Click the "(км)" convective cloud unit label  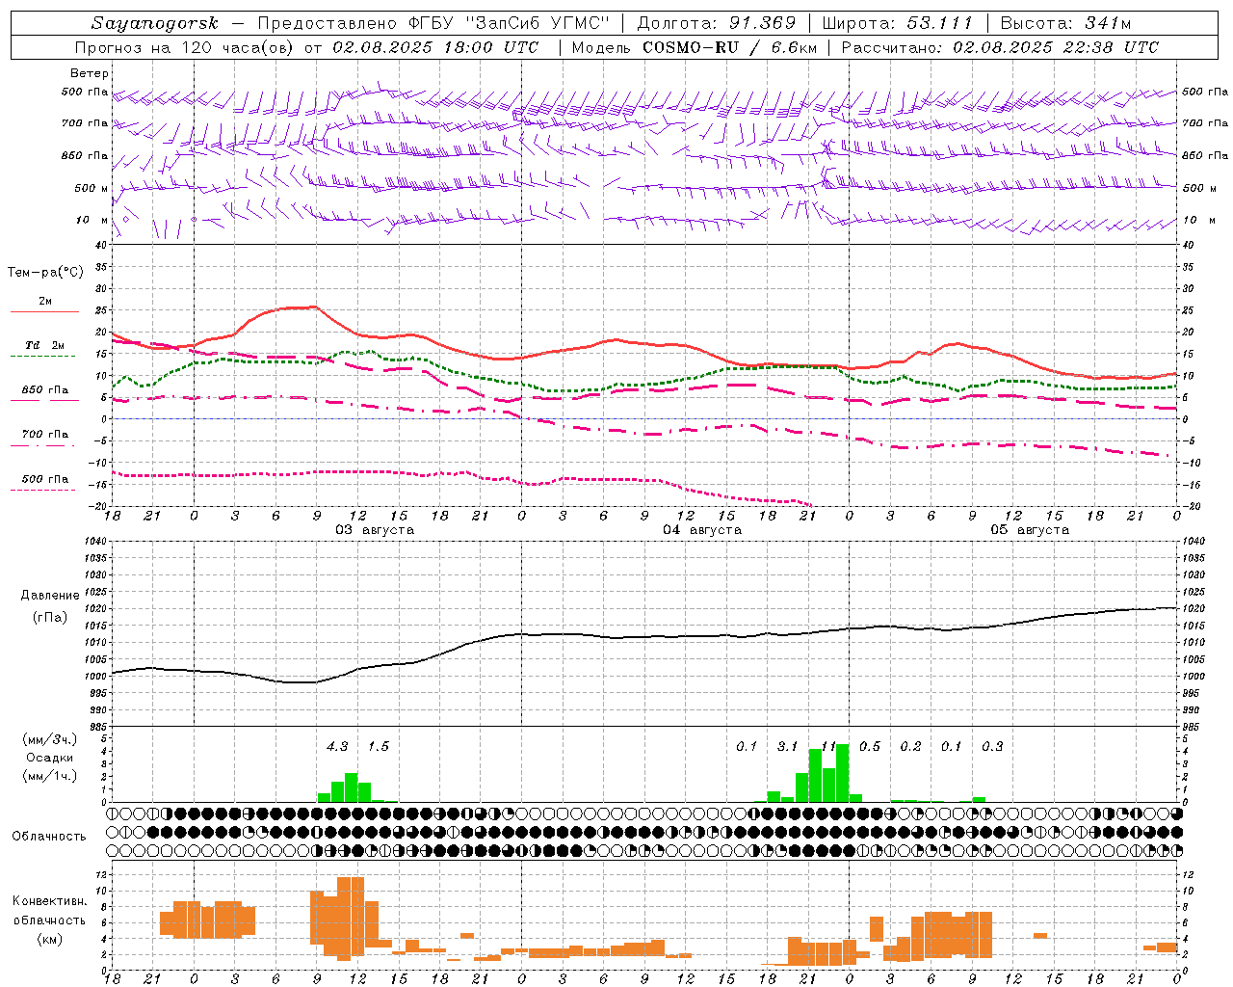[49, 939]
